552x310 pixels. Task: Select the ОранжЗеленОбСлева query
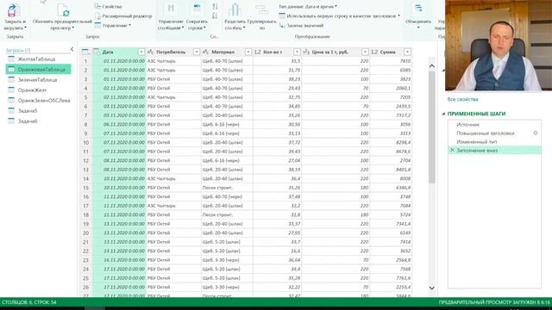pyautogui.click(x=38, y=101)
